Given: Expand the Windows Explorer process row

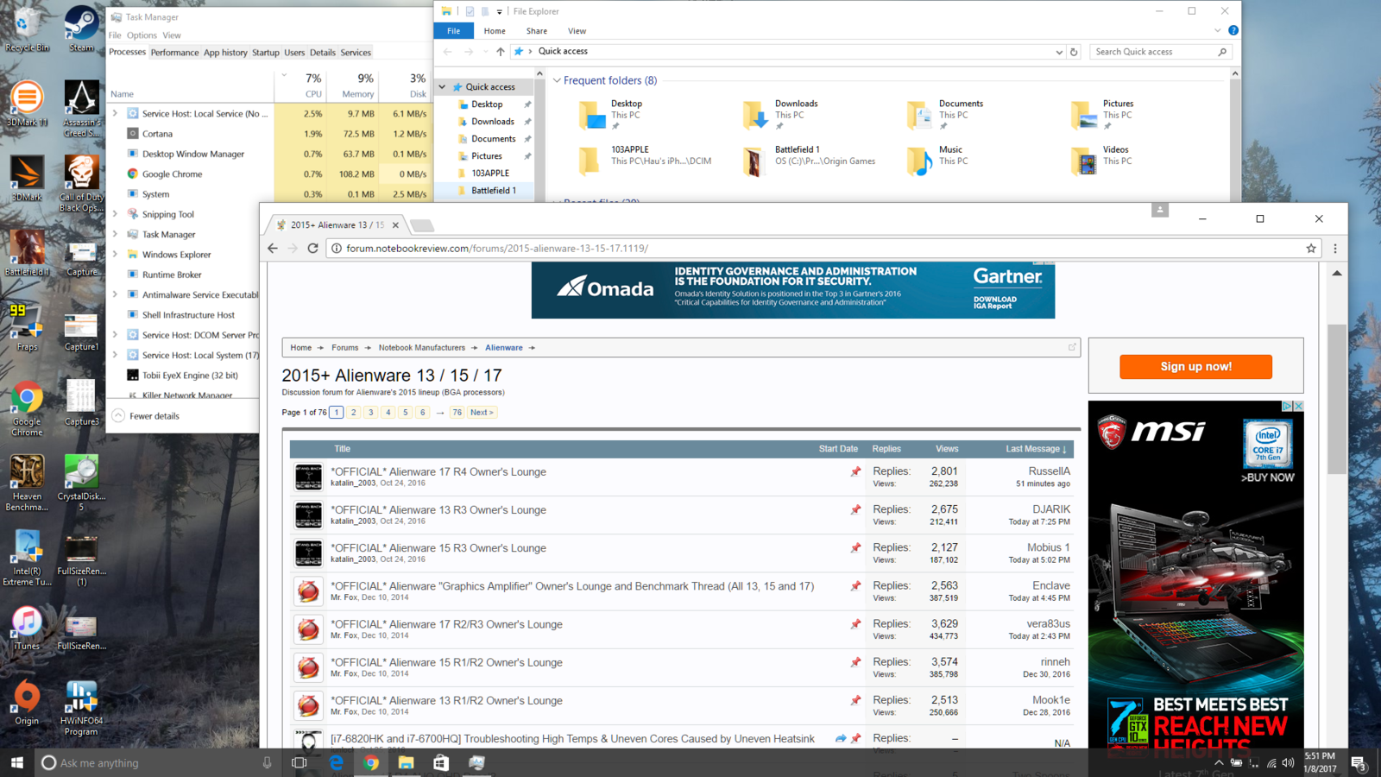Looking at the screenshot, I should pos(115,254).
